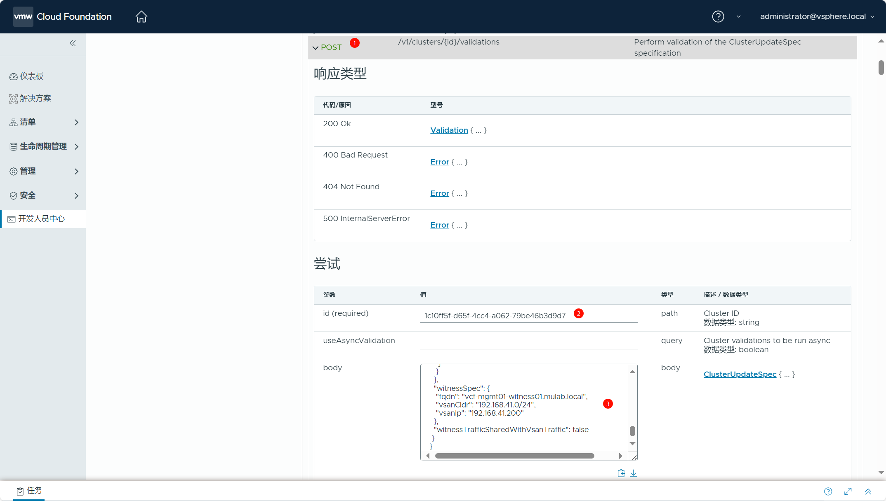886x501 pixels.
Task: Select 开发人员中心 sidebar item
Action: (x=41, y=219)
